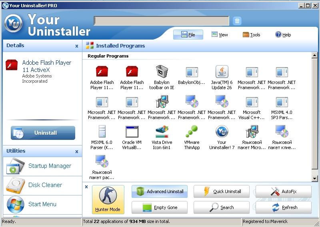Click the blue Uninstall button
The image size is (320, 227).
click(x=43, y=133)
